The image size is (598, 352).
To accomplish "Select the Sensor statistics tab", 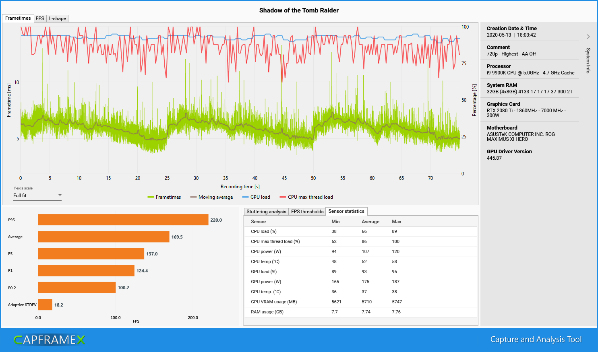I will (x=346, y=211).
